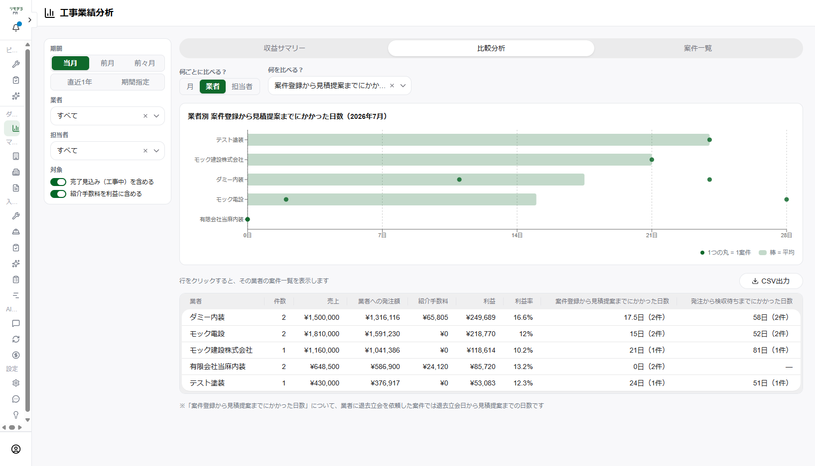Viewport: 815px width, 466px height.
Task: Export data with the CSV出力 button
Action: [771, 281]
